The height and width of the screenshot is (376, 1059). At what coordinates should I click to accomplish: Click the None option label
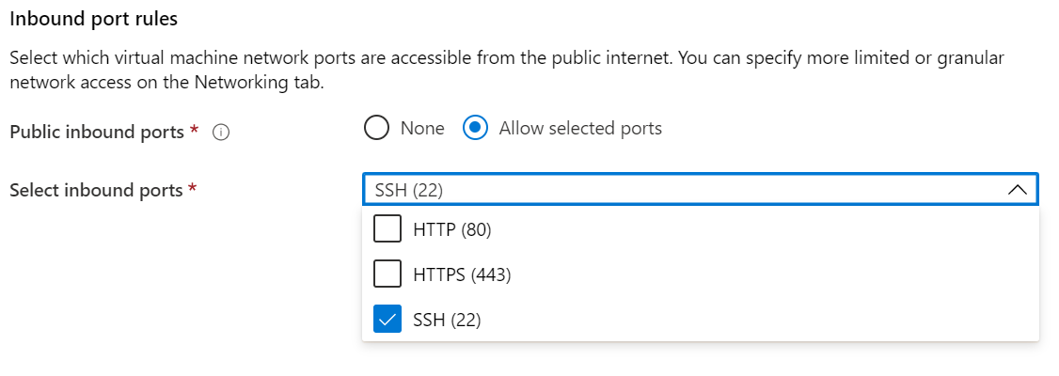click(422, 128)
